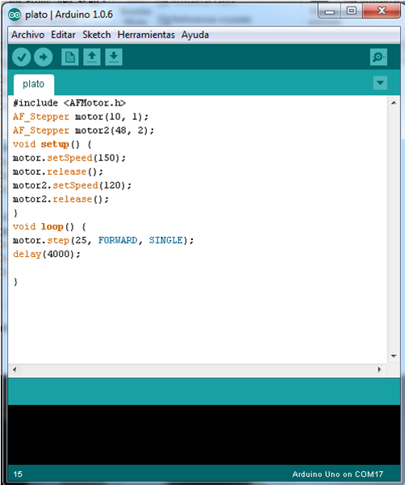Click the horizontal scrollbar left arrow
Screen dimensions: 405x485
(15, 369)
